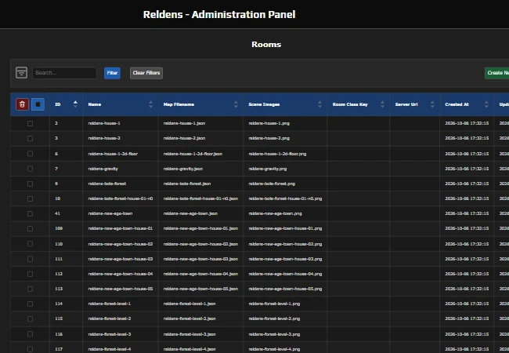Image resolution: width=509 pixels, height=353 pixels.
Task: Click the Server Url header label
Action: point(406,104)
